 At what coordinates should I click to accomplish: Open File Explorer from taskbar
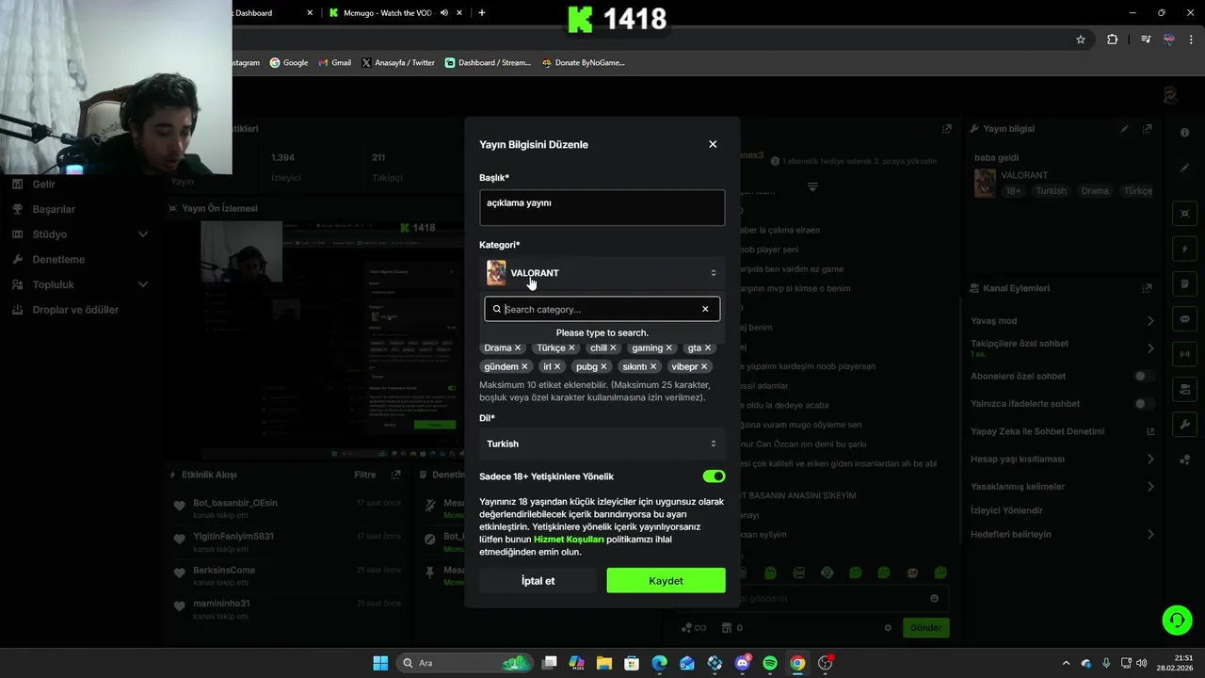(x=603, y=663)
